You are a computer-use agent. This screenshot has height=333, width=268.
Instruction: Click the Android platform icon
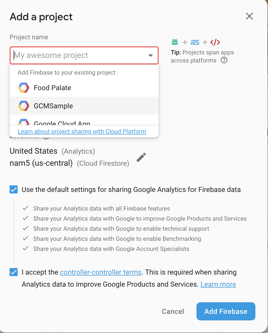[175, 42]
